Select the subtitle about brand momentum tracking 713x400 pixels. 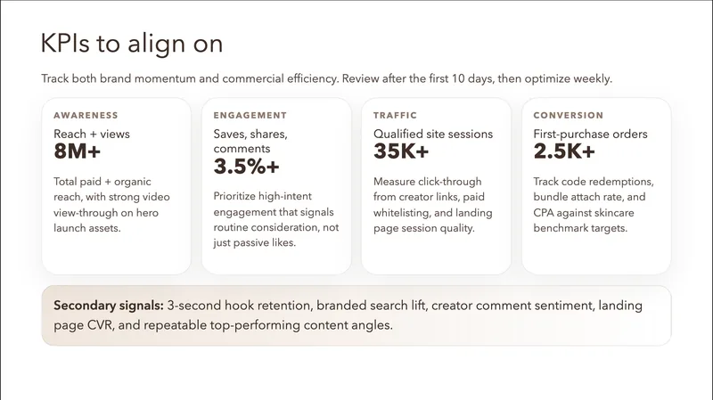coord(326,79)
